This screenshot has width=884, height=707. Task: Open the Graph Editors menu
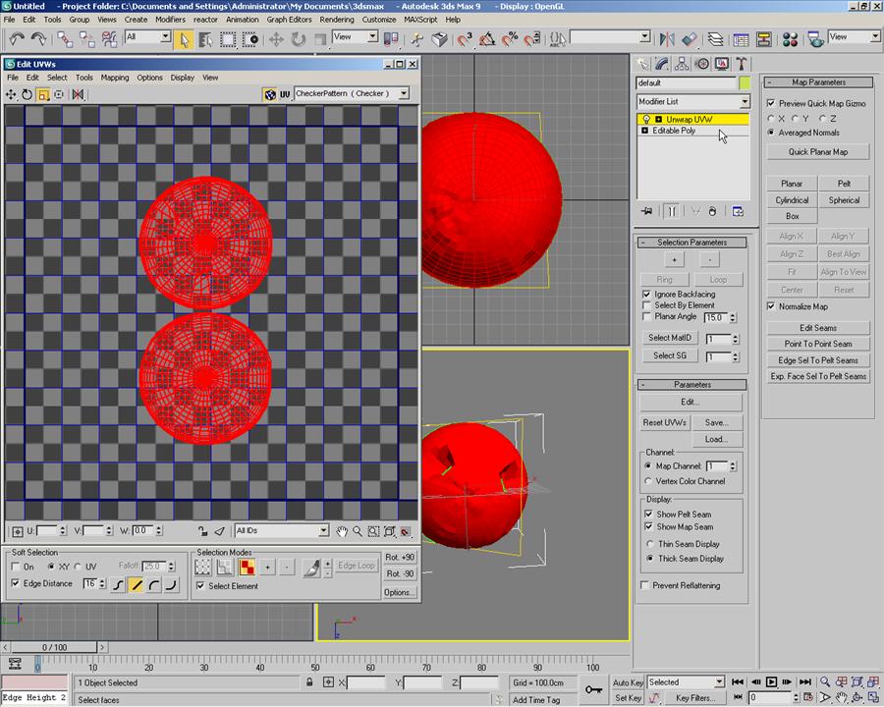pyautogui.click(x=289, y=19)
